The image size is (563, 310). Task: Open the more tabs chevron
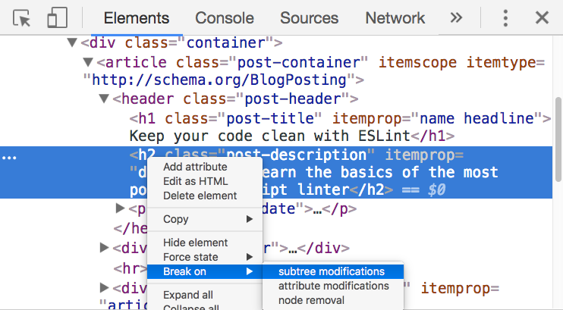(456, 17)
